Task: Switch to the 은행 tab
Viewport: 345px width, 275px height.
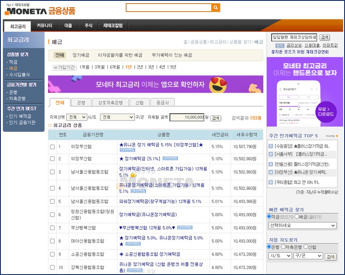Action: (x=81, y=103)
